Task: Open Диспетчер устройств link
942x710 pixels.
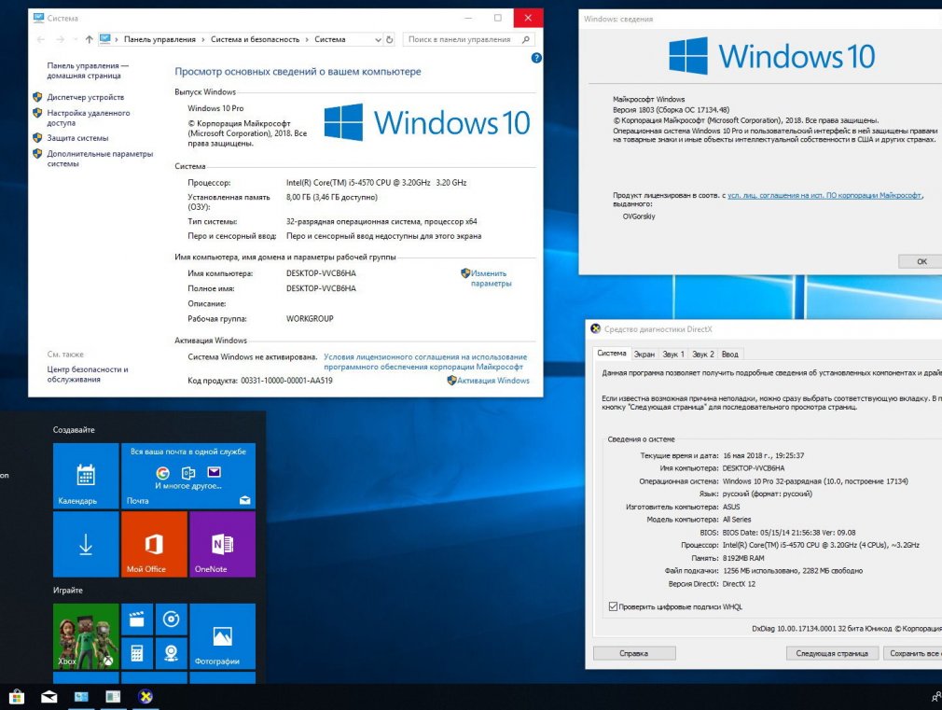Action: 85,97
